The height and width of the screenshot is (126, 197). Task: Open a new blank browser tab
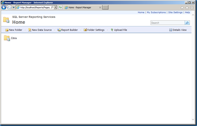click(x=105, y=7)
